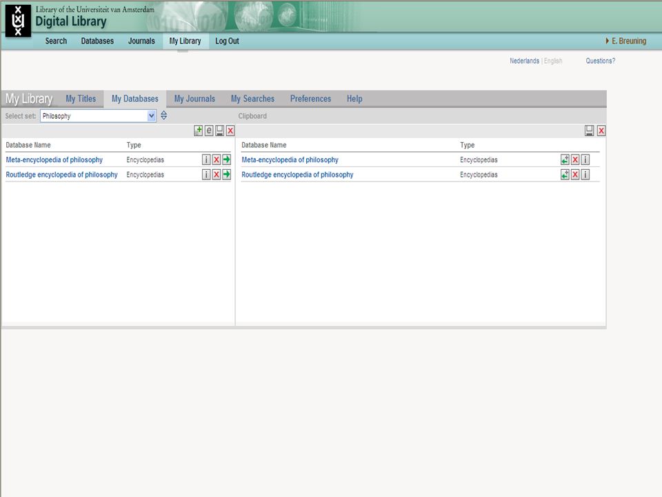Open Meta-encyclopedia of philosophy link in clipboard
This screenshot has height=497, width=662.
point(290,159)
